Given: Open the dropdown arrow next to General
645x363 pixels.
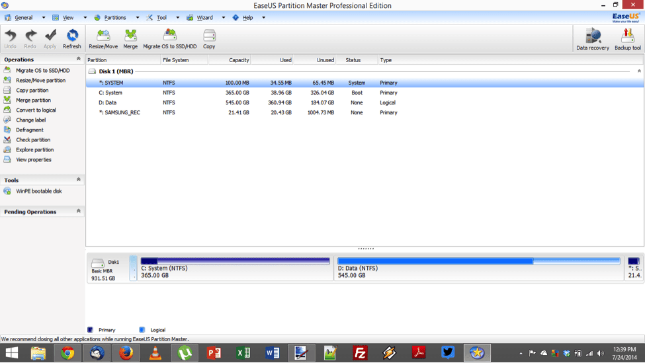Looking at the screenshot, I should [44, 18].
